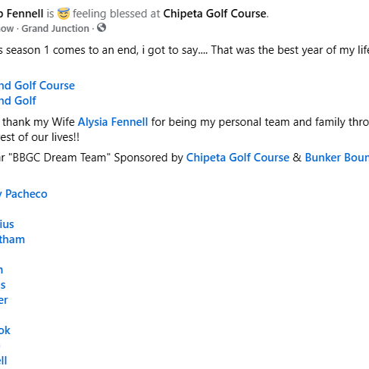
Task: Open the Bunker Bound sponsor link
Action: tap(337, 158)
